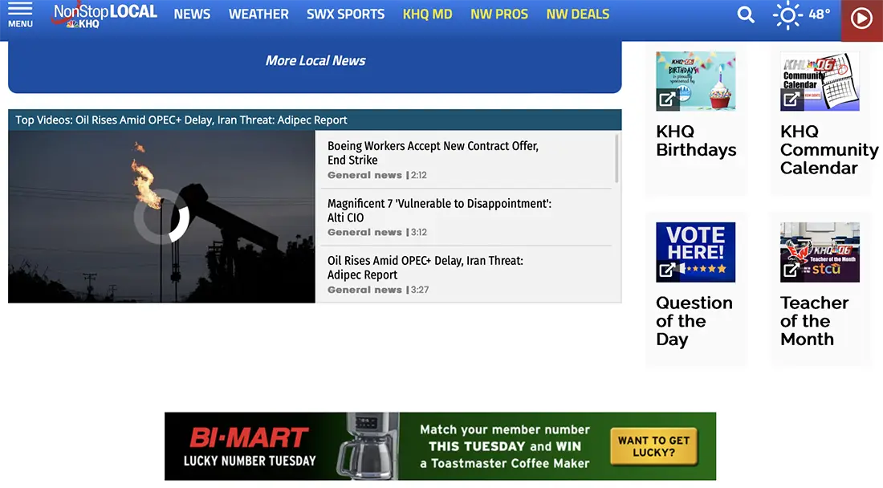Viewport: 883px width, 488px height.
Task: Click the Top Videos title bar text
Action: point(181,120)
